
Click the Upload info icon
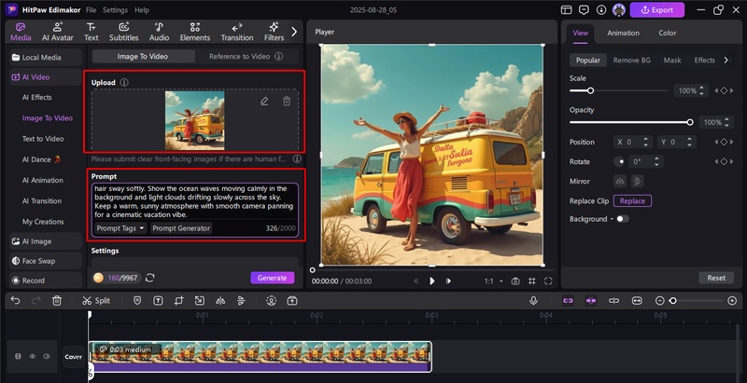click(x=124, y=83)
